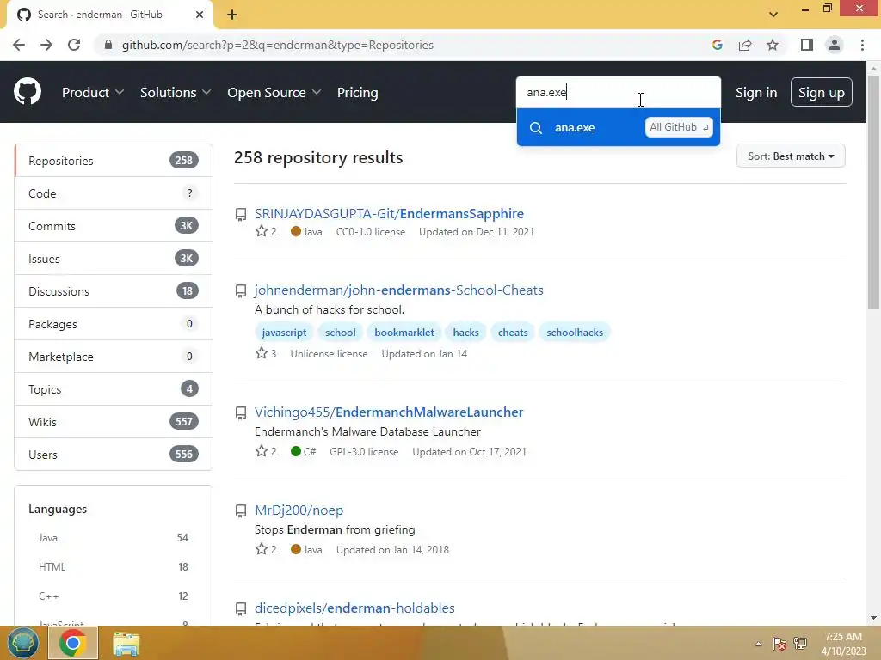
Task: Select Wikis filter
Action: (x=114, y=421)
